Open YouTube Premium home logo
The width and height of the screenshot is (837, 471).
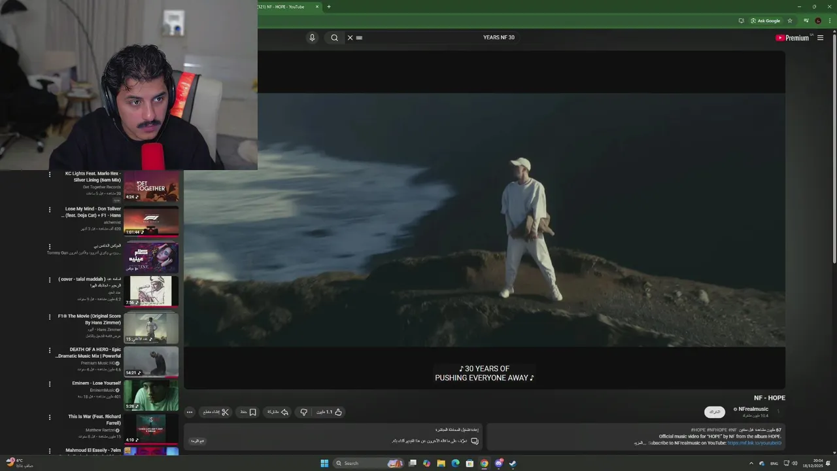pos(793,37)
